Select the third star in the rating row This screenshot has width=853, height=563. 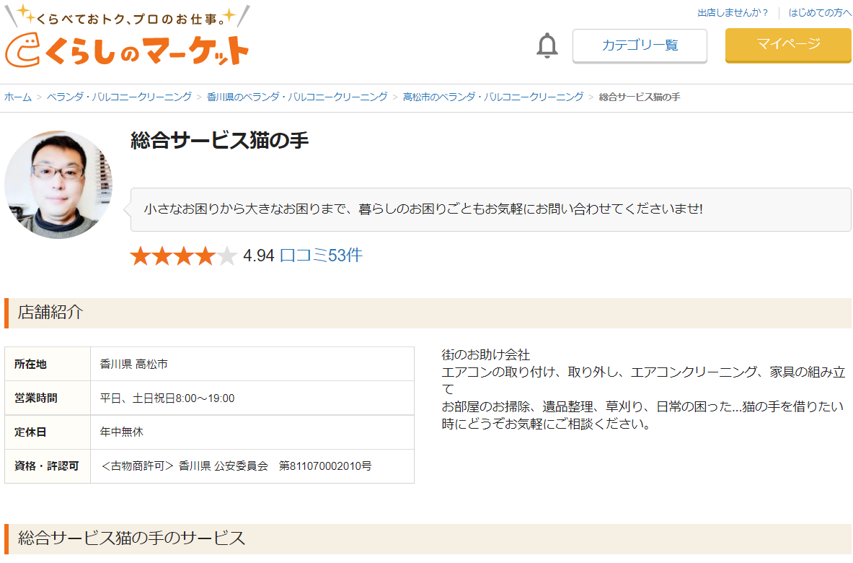tap(184, 256)
